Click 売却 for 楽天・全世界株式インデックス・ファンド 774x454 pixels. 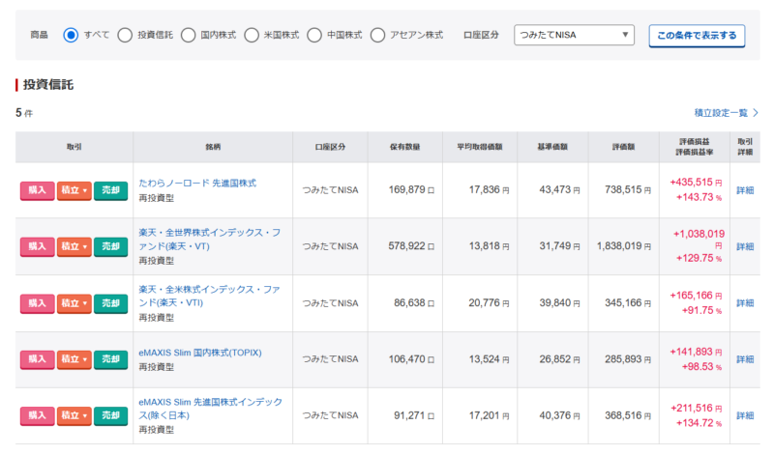point(110,246)
